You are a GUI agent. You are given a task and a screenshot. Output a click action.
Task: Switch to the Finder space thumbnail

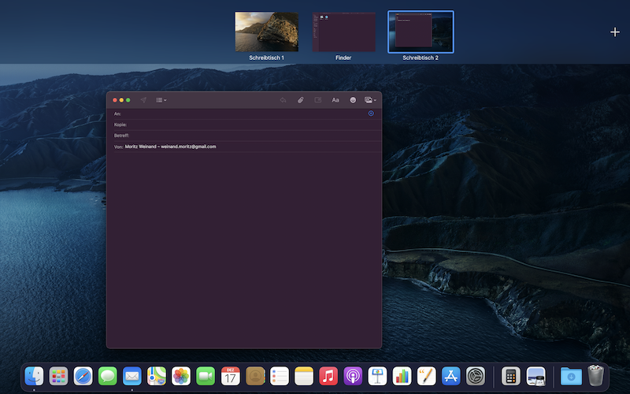click(x=343, y=32)
